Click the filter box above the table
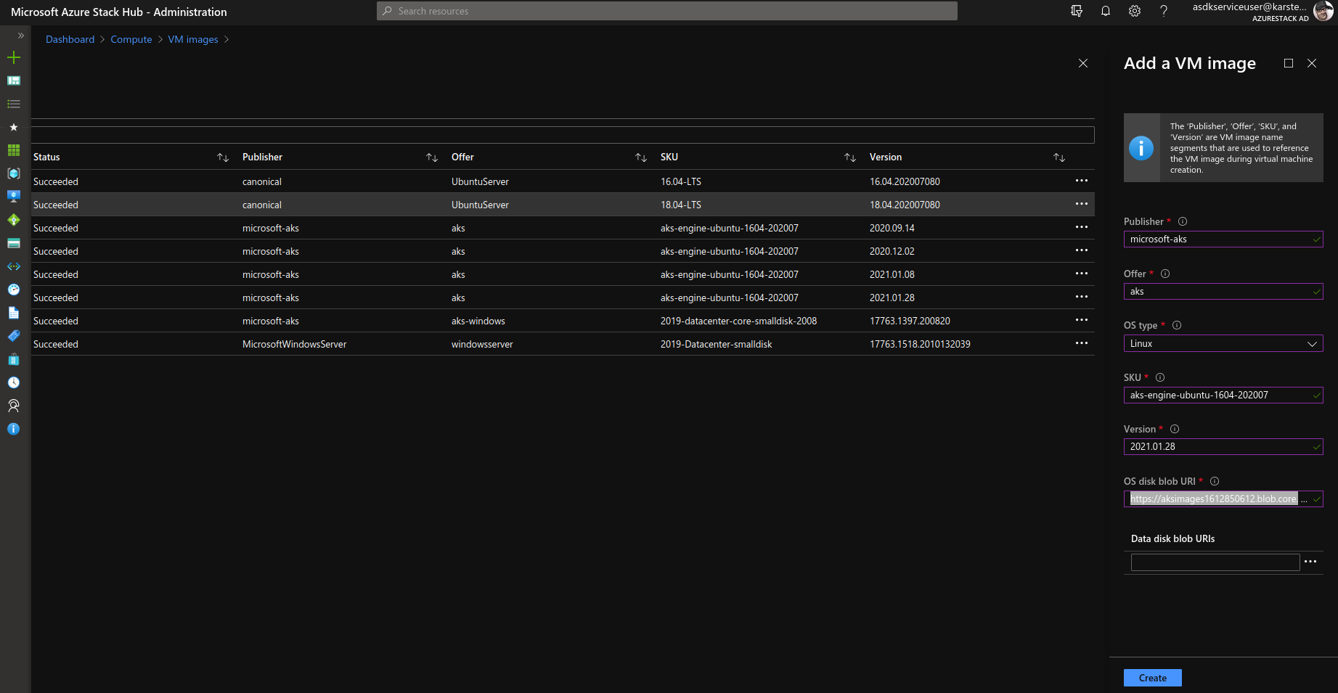 (x=563, y=134)
